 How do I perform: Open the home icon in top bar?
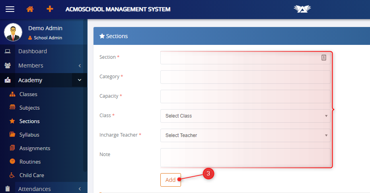point(30,9)
